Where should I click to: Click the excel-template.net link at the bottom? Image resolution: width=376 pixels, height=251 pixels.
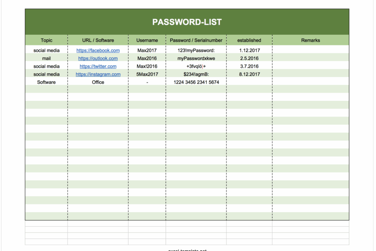188,249
